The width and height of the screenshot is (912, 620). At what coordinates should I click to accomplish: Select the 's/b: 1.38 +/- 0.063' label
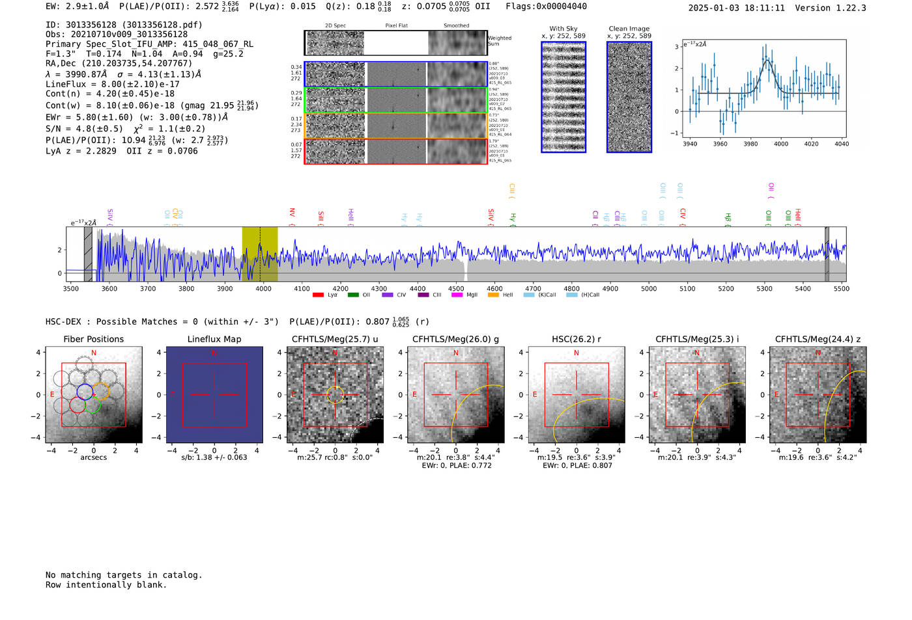pyautogui.click(x=214, y=457)
